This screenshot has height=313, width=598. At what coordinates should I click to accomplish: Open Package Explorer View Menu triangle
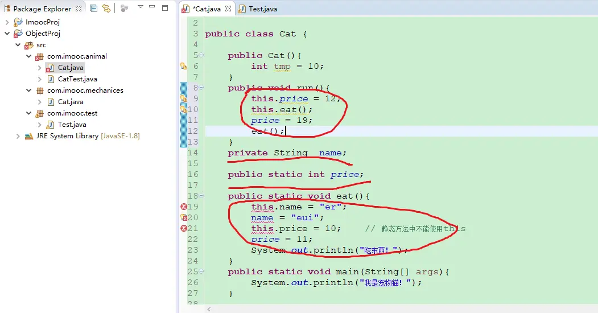[x=141, y=7]
